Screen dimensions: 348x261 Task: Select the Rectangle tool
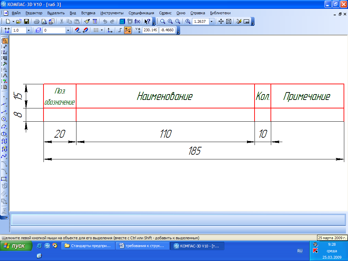point(4,179)
